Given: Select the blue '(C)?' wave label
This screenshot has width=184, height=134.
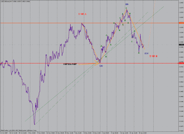Looking at the screenshot, I should coord(146,53).
